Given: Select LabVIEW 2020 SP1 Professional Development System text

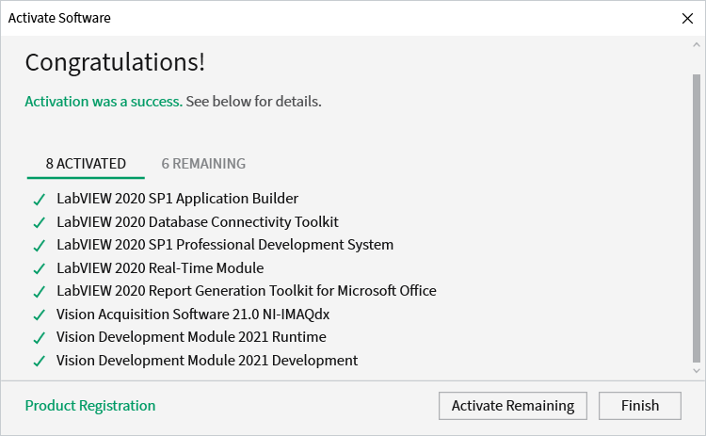Looking at the screenshot, I should [225, 245].
